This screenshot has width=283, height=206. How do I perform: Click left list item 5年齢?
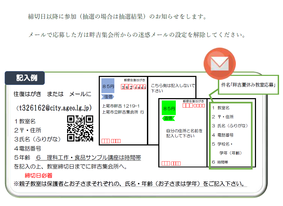click(22, 158)
